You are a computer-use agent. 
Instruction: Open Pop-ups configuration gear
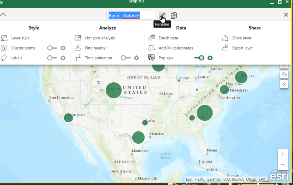[x=210, y=58]
